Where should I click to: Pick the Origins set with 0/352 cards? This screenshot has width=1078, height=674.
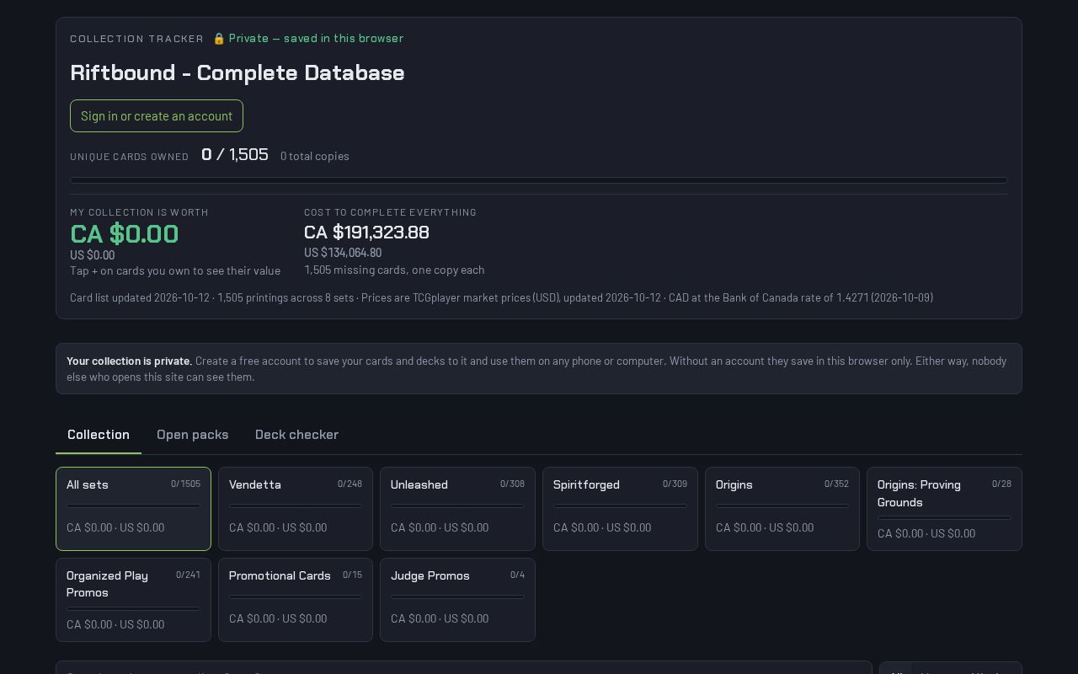point(782,509)
